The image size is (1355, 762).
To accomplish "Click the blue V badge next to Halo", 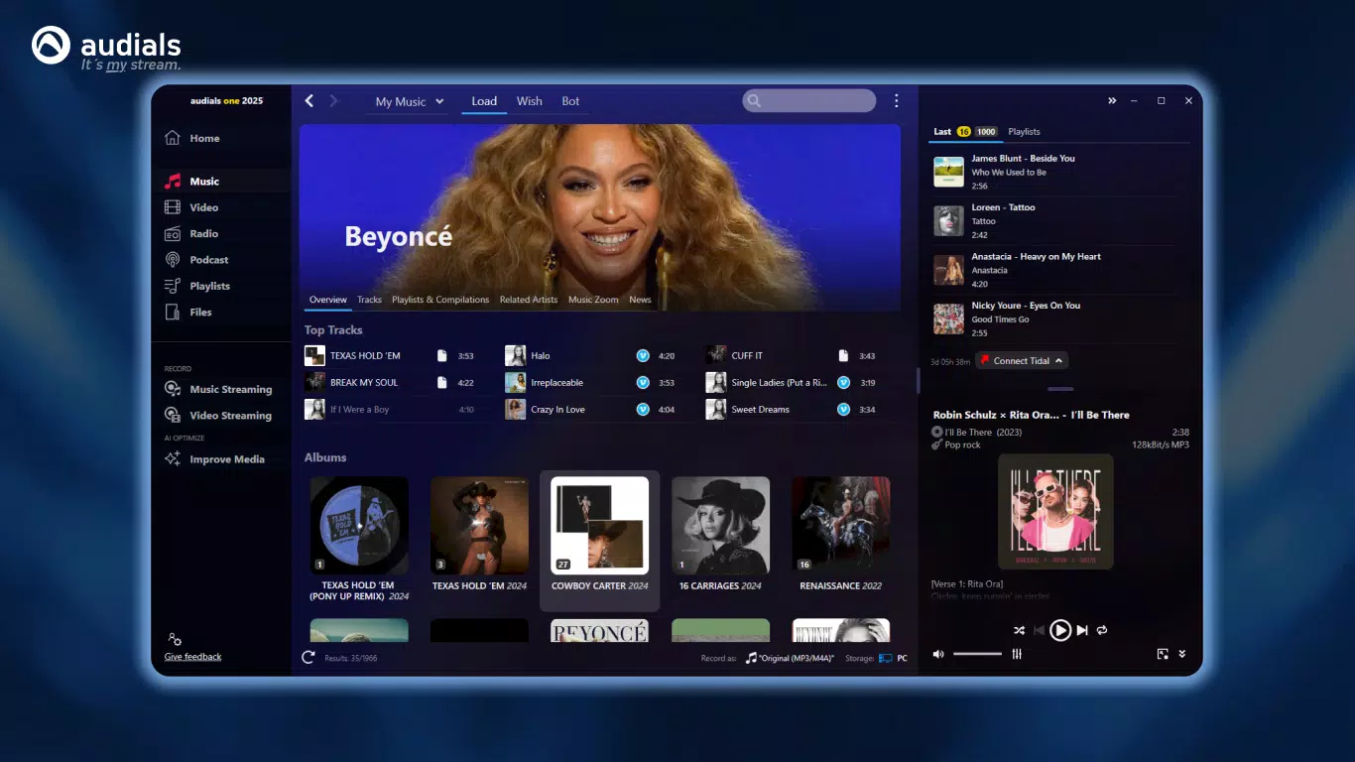I will tap(643, 355).
